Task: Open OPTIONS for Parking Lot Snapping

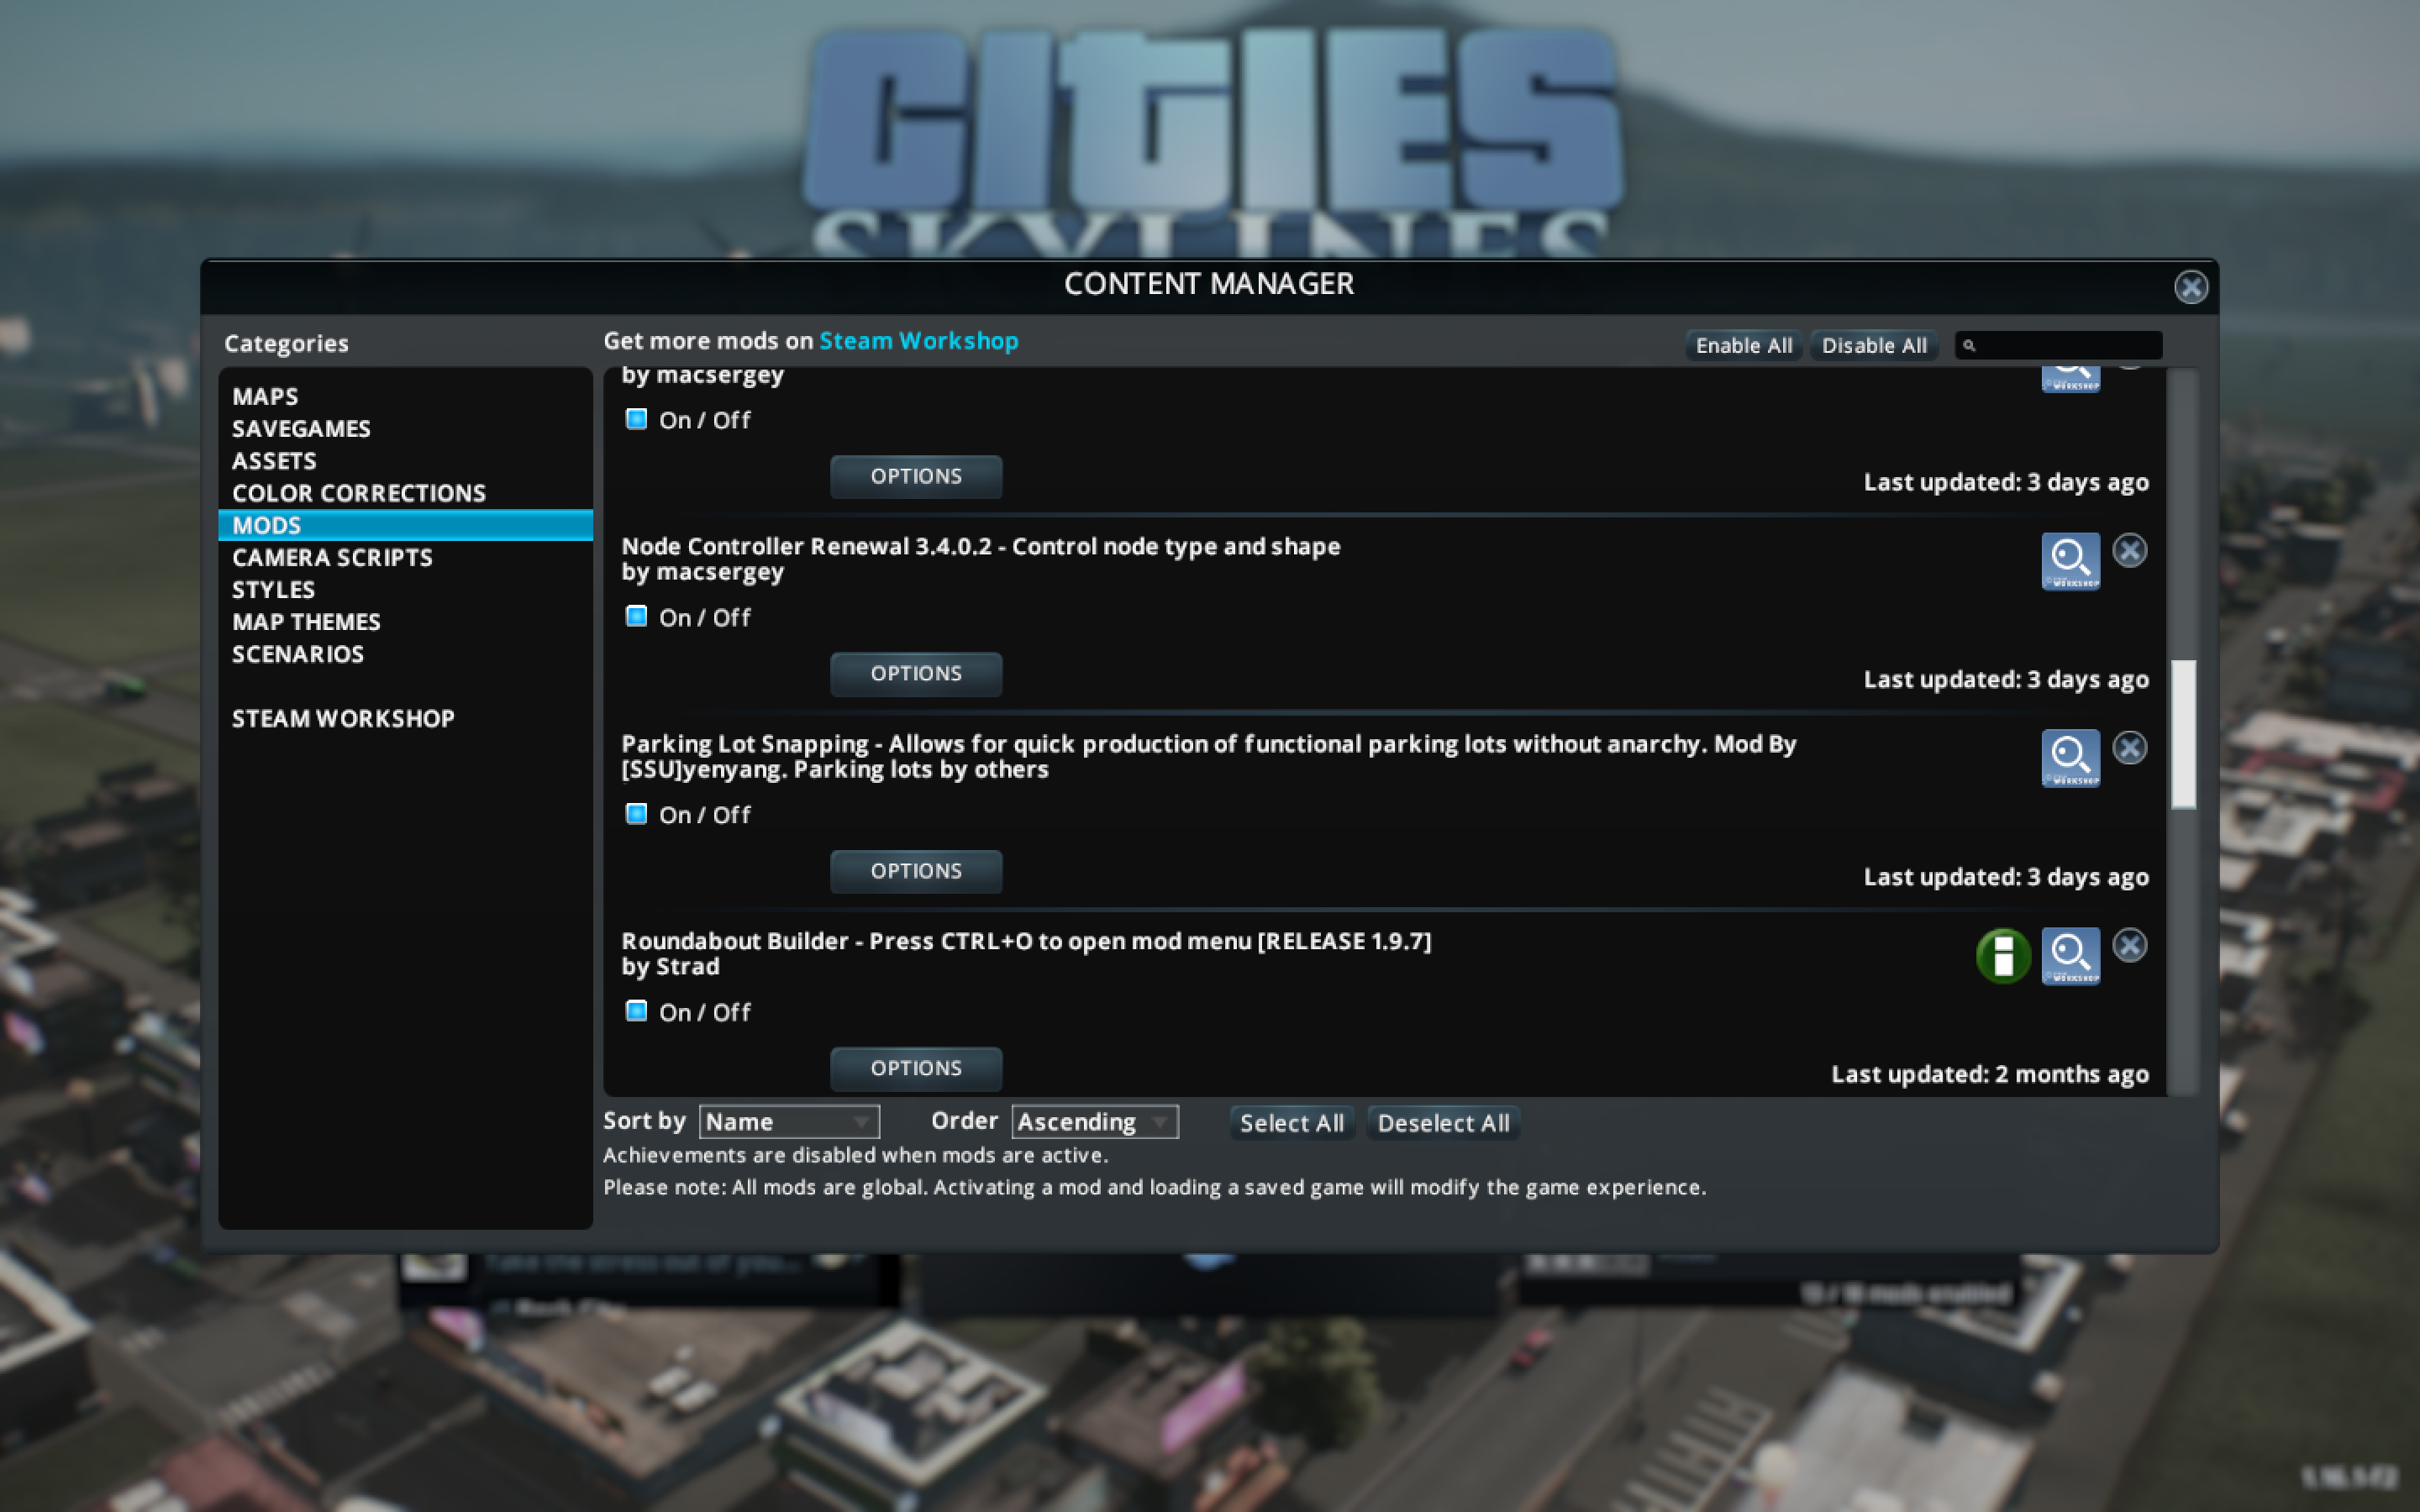Action: pos(916,871)
